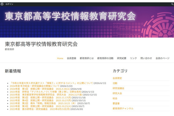Screen dimensions: 174x116
Task: Open the 第4回 授業公開・研究協議会 post
Action: [x=41, y=100]
